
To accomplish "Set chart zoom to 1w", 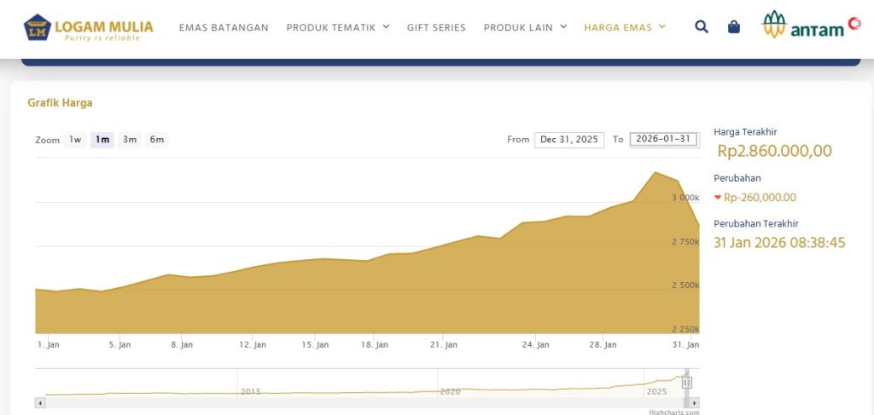I will (x=75, y=140).
